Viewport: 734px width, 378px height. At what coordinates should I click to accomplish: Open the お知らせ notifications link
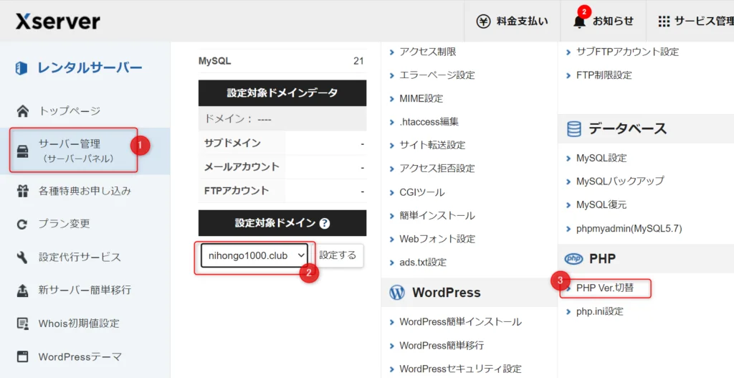click(613, 21)
